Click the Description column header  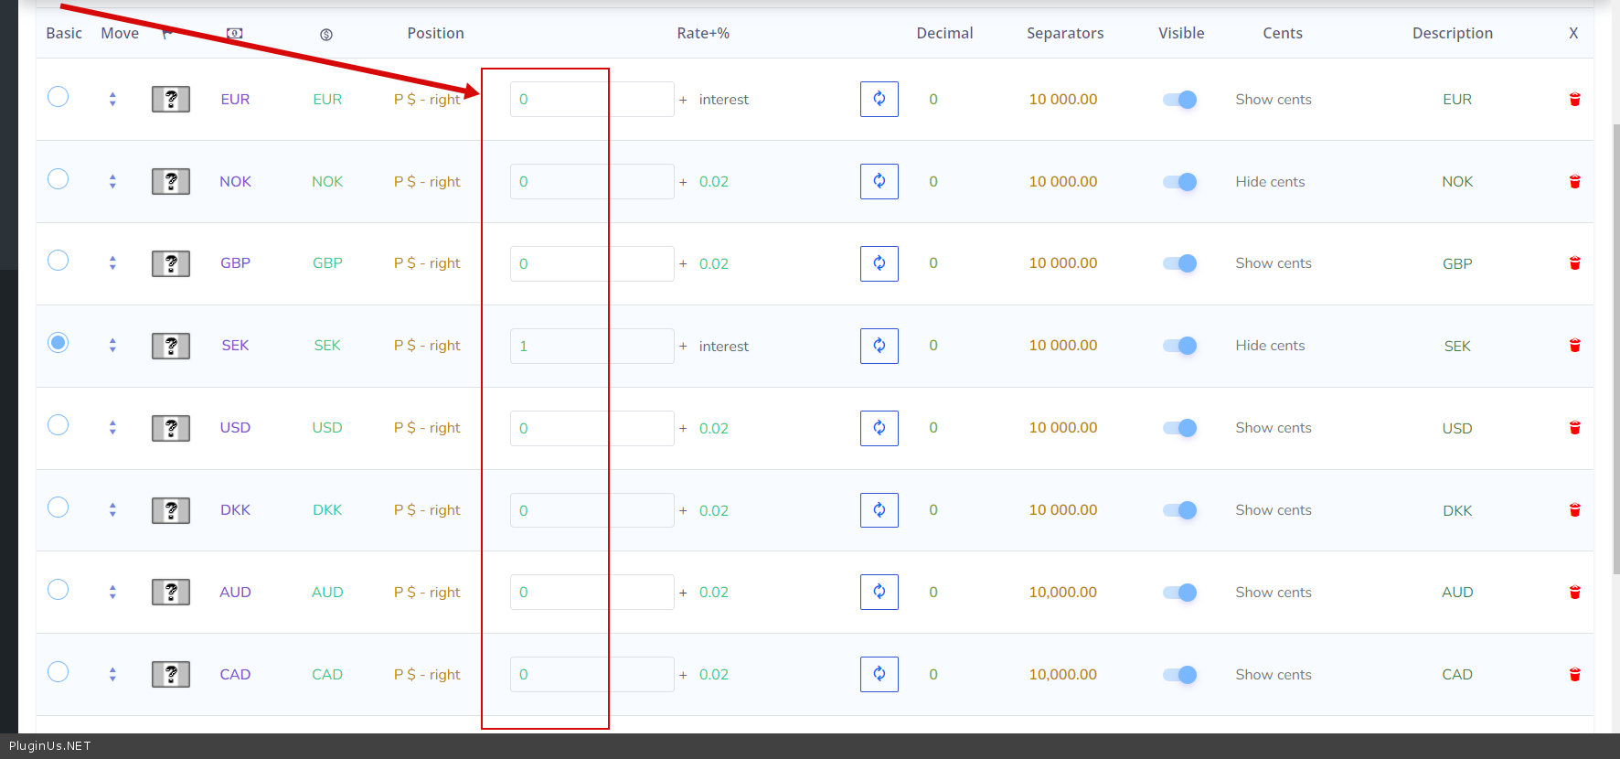click(x=1452, y=33)
